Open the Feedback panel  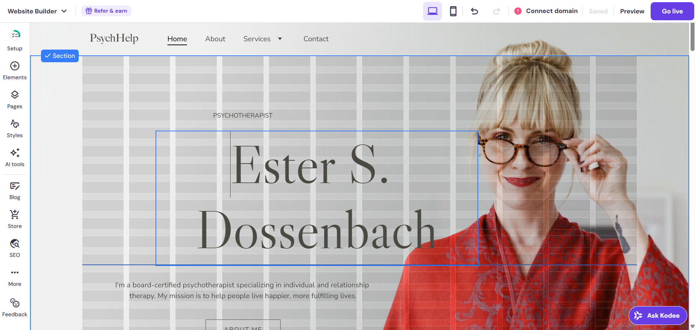(x=15, y=308)
